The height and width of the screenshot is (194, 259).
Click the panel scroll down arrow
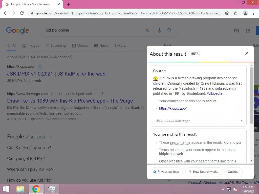(252, 160)
